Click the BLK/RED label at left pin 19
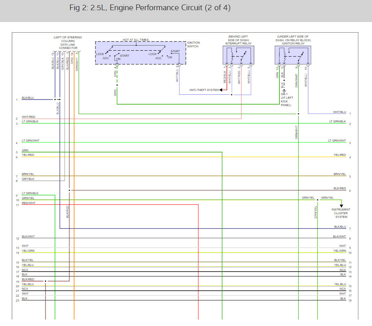Screen dimensions: 372x326 (28, 279)
